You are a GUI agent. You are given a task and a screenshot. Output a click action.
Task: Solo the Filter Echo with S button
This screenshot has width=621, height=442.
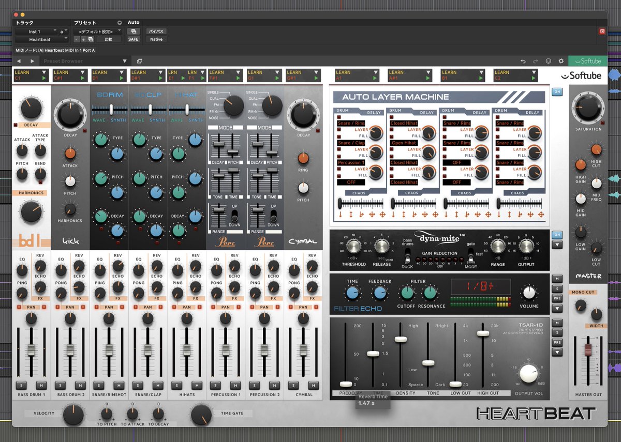(x=557, y=288)
